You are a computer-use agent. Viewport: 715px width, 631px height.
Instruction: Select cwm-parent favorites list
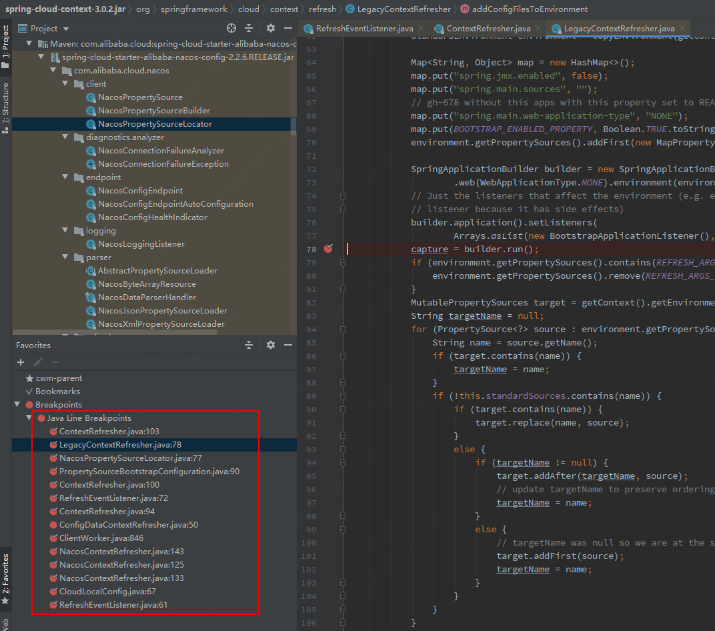coord(59,378)
